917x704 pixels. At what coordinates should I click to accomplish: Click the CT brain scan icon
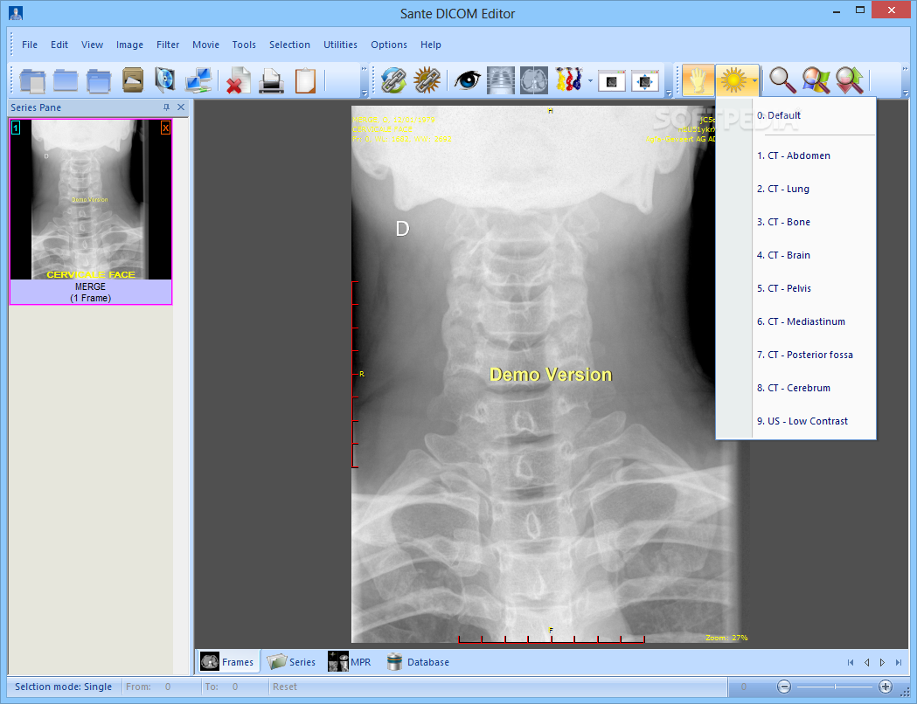[534, 80]
